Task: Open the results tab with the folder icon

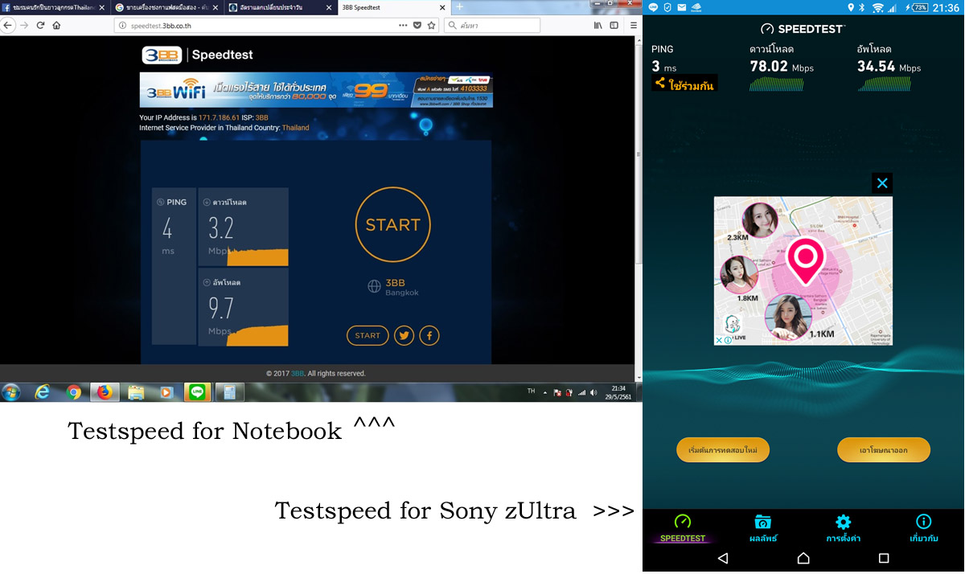Action: click(763, 528)
